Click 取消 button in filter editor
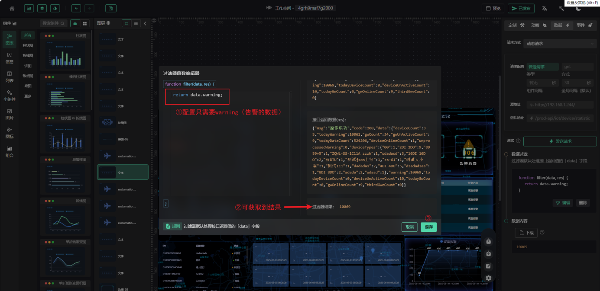Viewport: 600px width, 291px height. [x=409, y=227]
